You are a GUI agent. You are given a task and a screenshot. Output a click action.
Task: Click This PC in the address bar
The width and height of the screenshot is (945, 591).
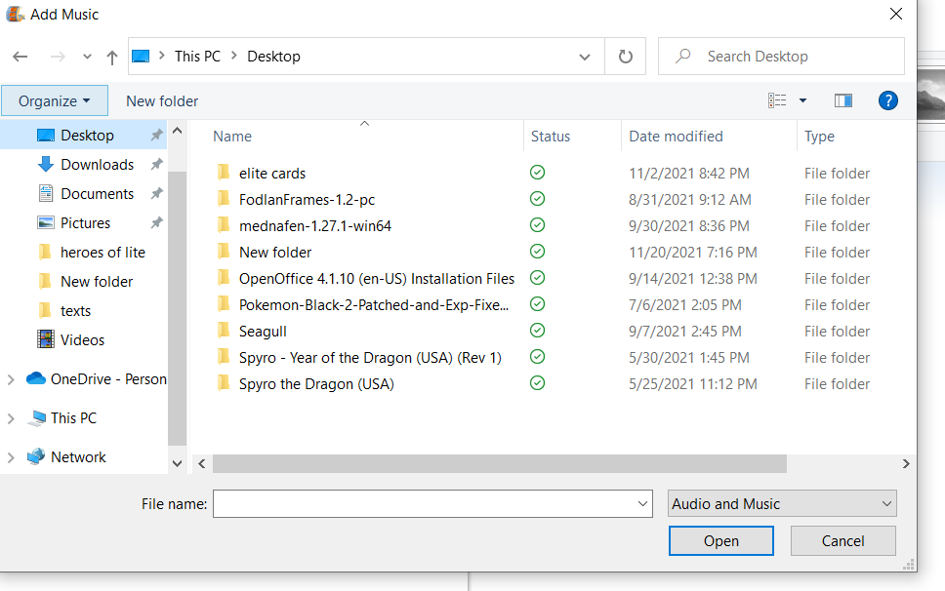coord(197,57)
